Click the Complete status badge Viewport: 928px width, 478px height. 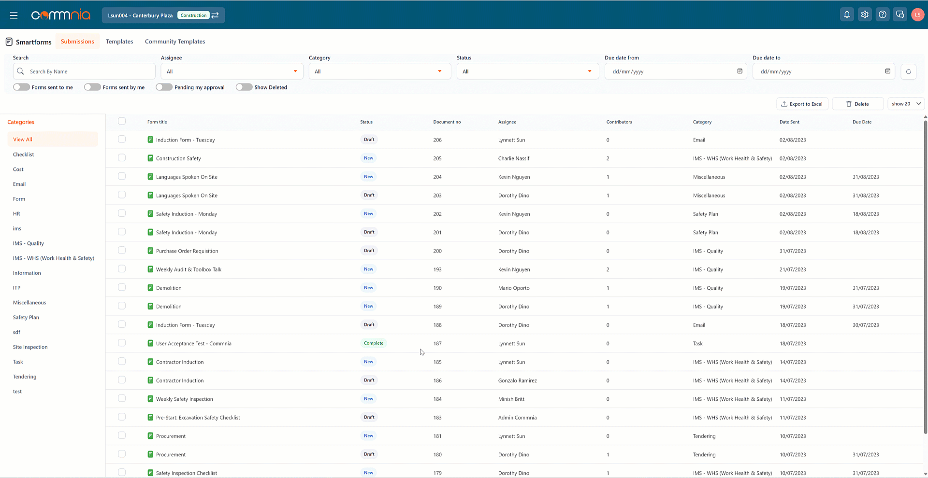374,343
